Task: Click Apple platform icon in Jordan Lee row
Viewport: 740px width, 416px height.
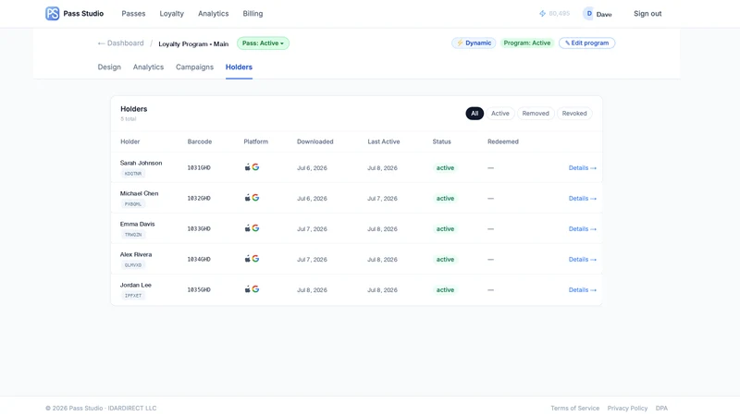Action: coord(247,289)
